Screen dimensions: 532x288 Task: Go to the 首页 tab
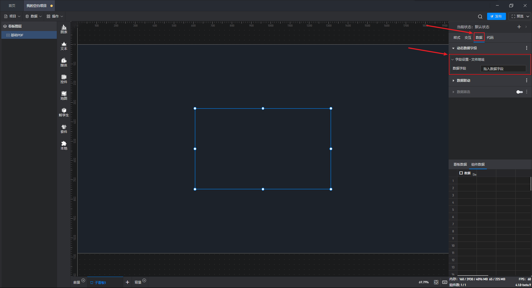[x=12, y=6]
